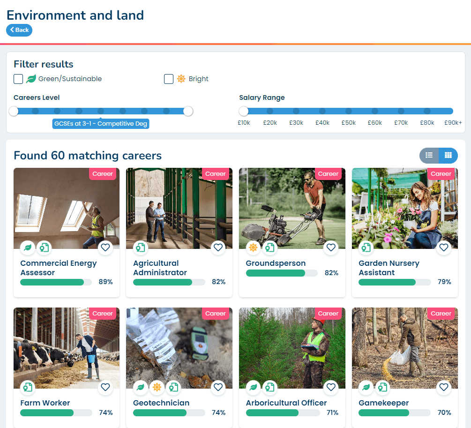Image resolution: width=471 pixels, height=428 pixels.
Task: Click the certificate badge on Groundsperson card
Action: pyautogui.click(x=270, y=248)
